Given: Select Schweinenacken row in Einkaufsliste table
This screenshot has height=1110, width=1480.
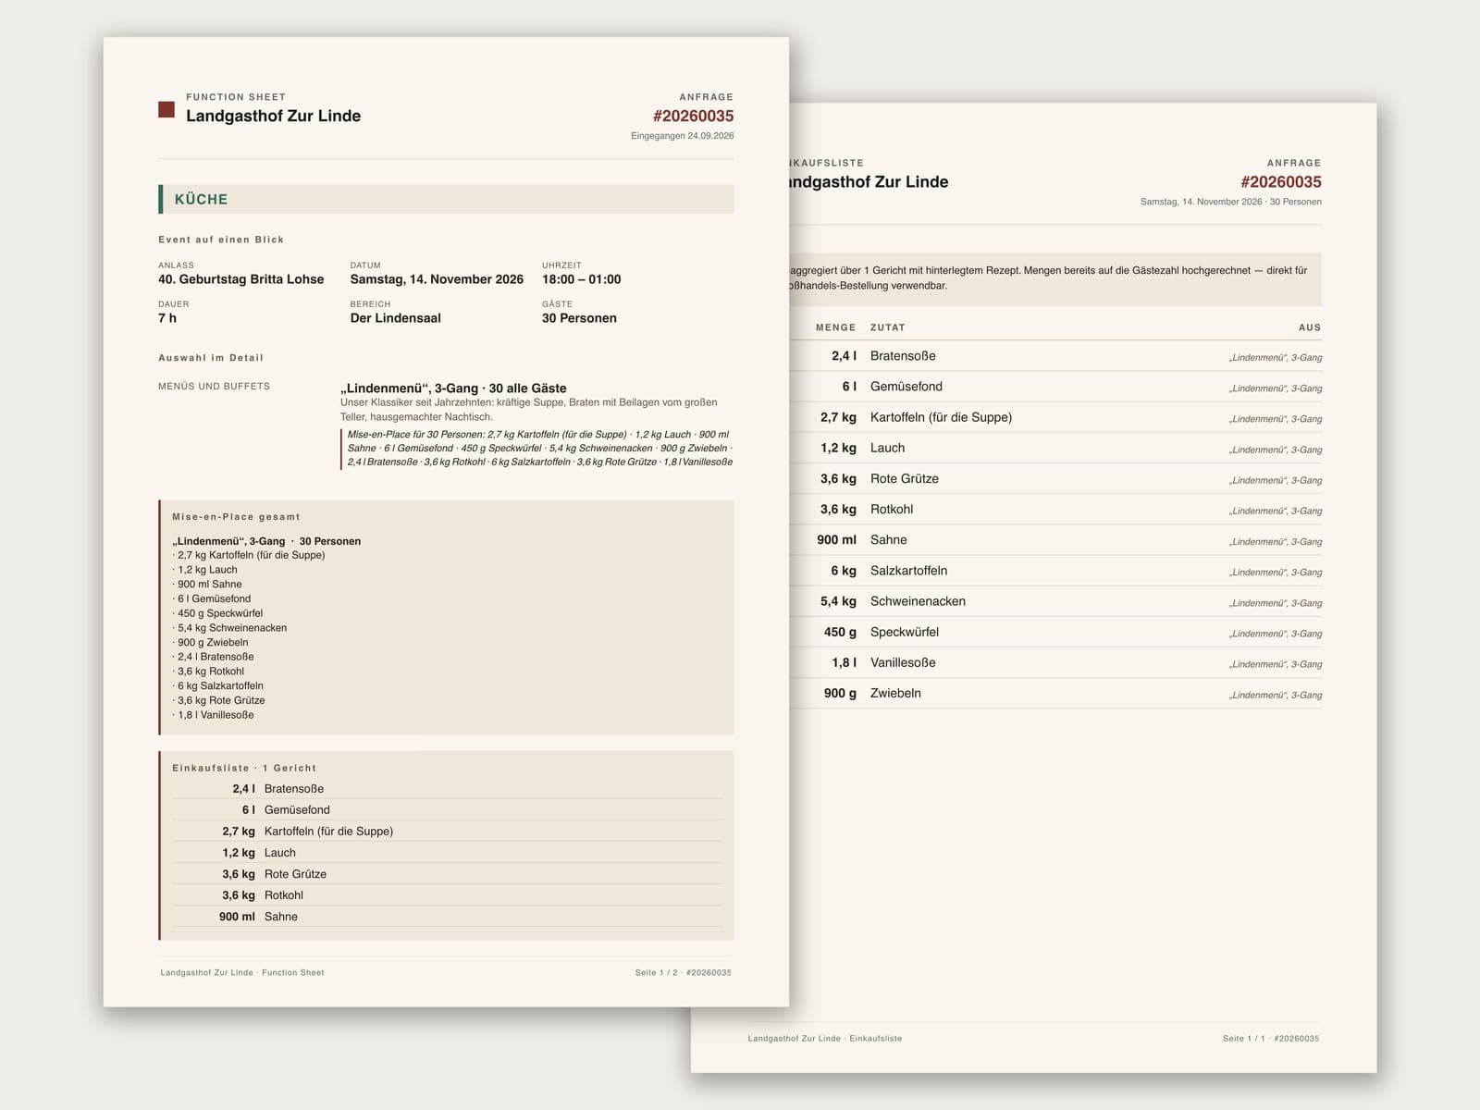Looking at the screenshot, I should coord(1055,601).
